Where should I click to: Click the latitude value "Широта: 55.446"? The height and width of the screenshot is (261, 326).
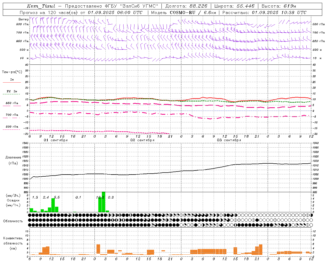[x=234, y=6]
